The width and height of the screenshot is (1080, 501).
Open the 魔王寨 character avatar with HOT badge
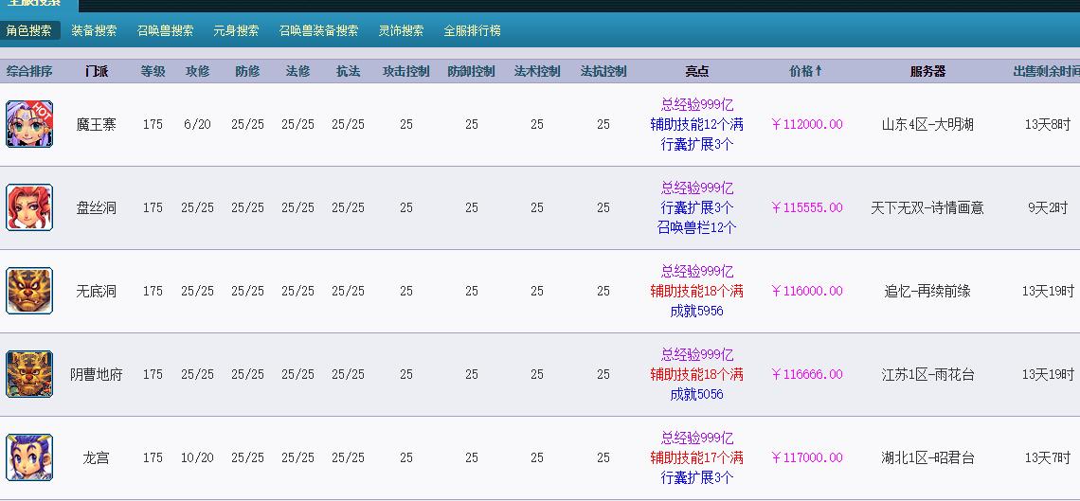(29, 124)
